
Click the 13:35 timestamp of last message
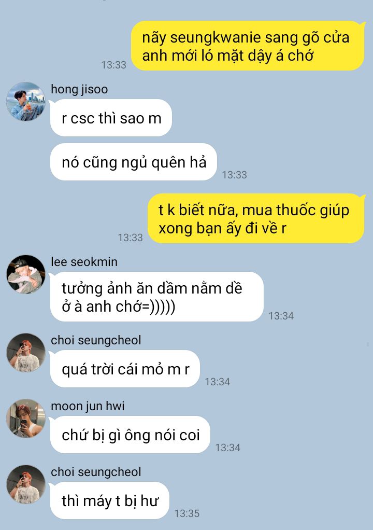(187, 513)
